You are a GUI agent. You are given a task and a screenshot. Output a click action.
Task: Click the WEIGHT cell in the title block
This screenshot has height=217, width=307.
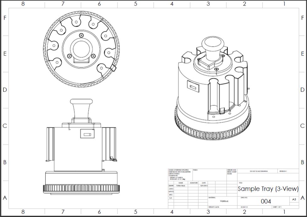[x=214, y=207]
